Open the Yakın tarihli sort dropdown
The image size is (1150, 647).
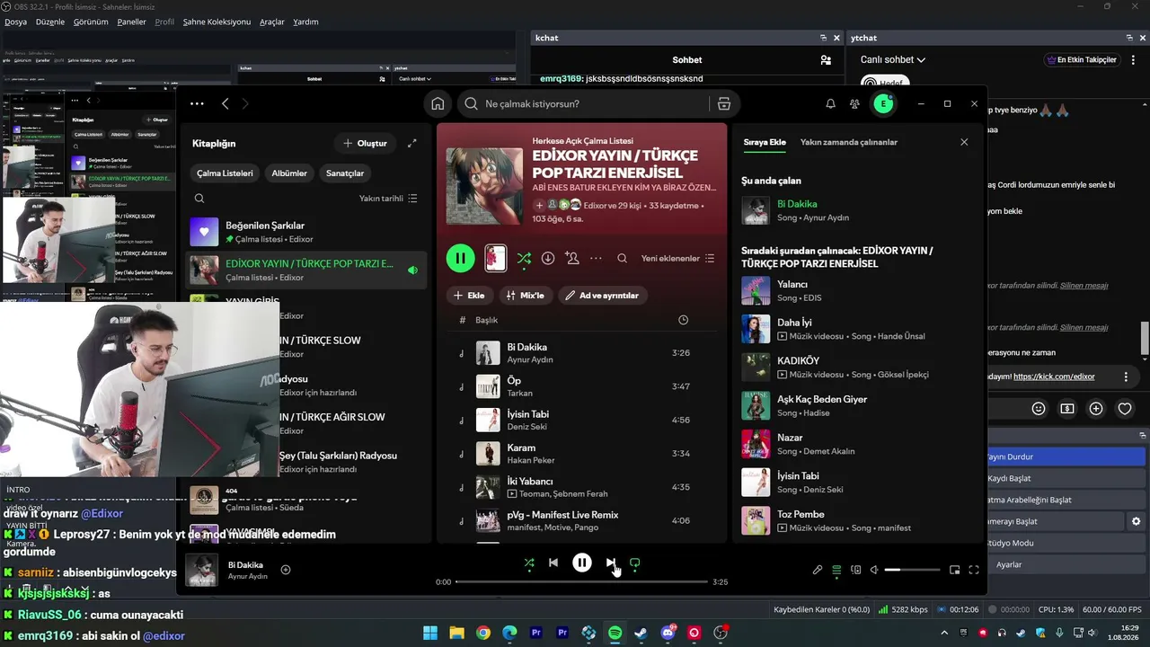[x=388, y=199]
